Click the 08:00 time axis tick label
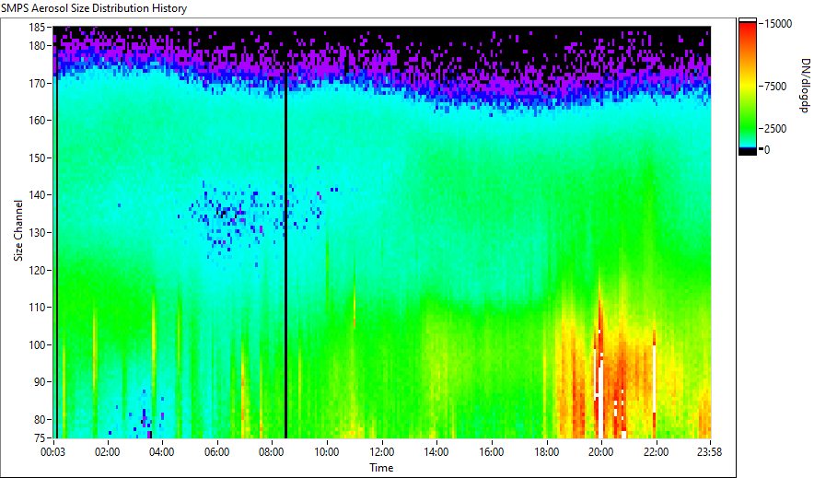 coord(272,452)
